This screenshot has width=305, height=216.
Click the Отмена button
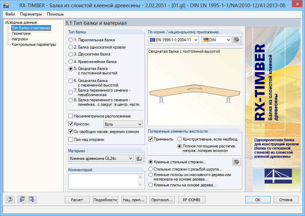pos(286,200)
